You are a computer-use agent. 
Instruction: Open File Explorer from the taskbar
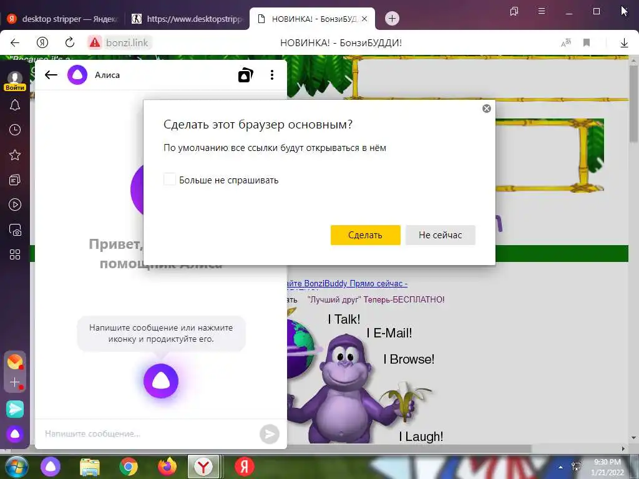(x=90, y=467)
